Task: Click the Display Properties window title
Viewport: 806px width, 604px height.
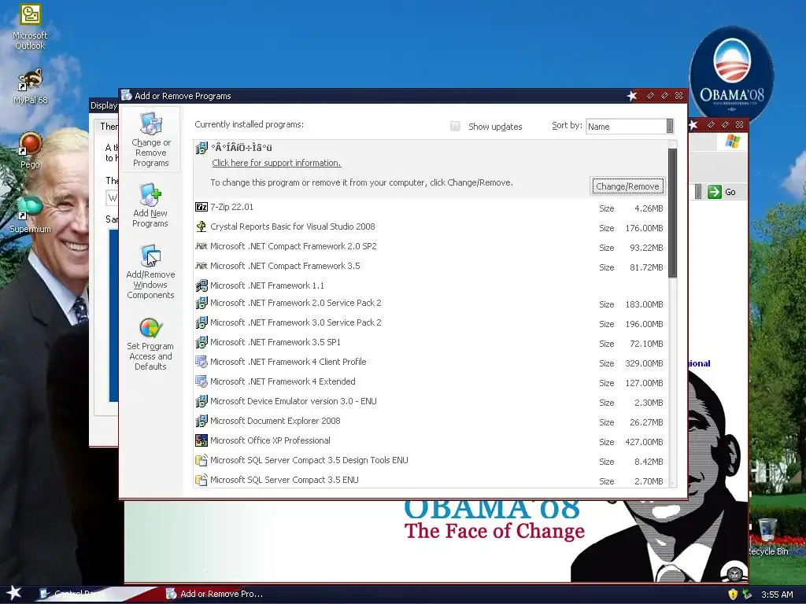Action: [x=104, y=105]
